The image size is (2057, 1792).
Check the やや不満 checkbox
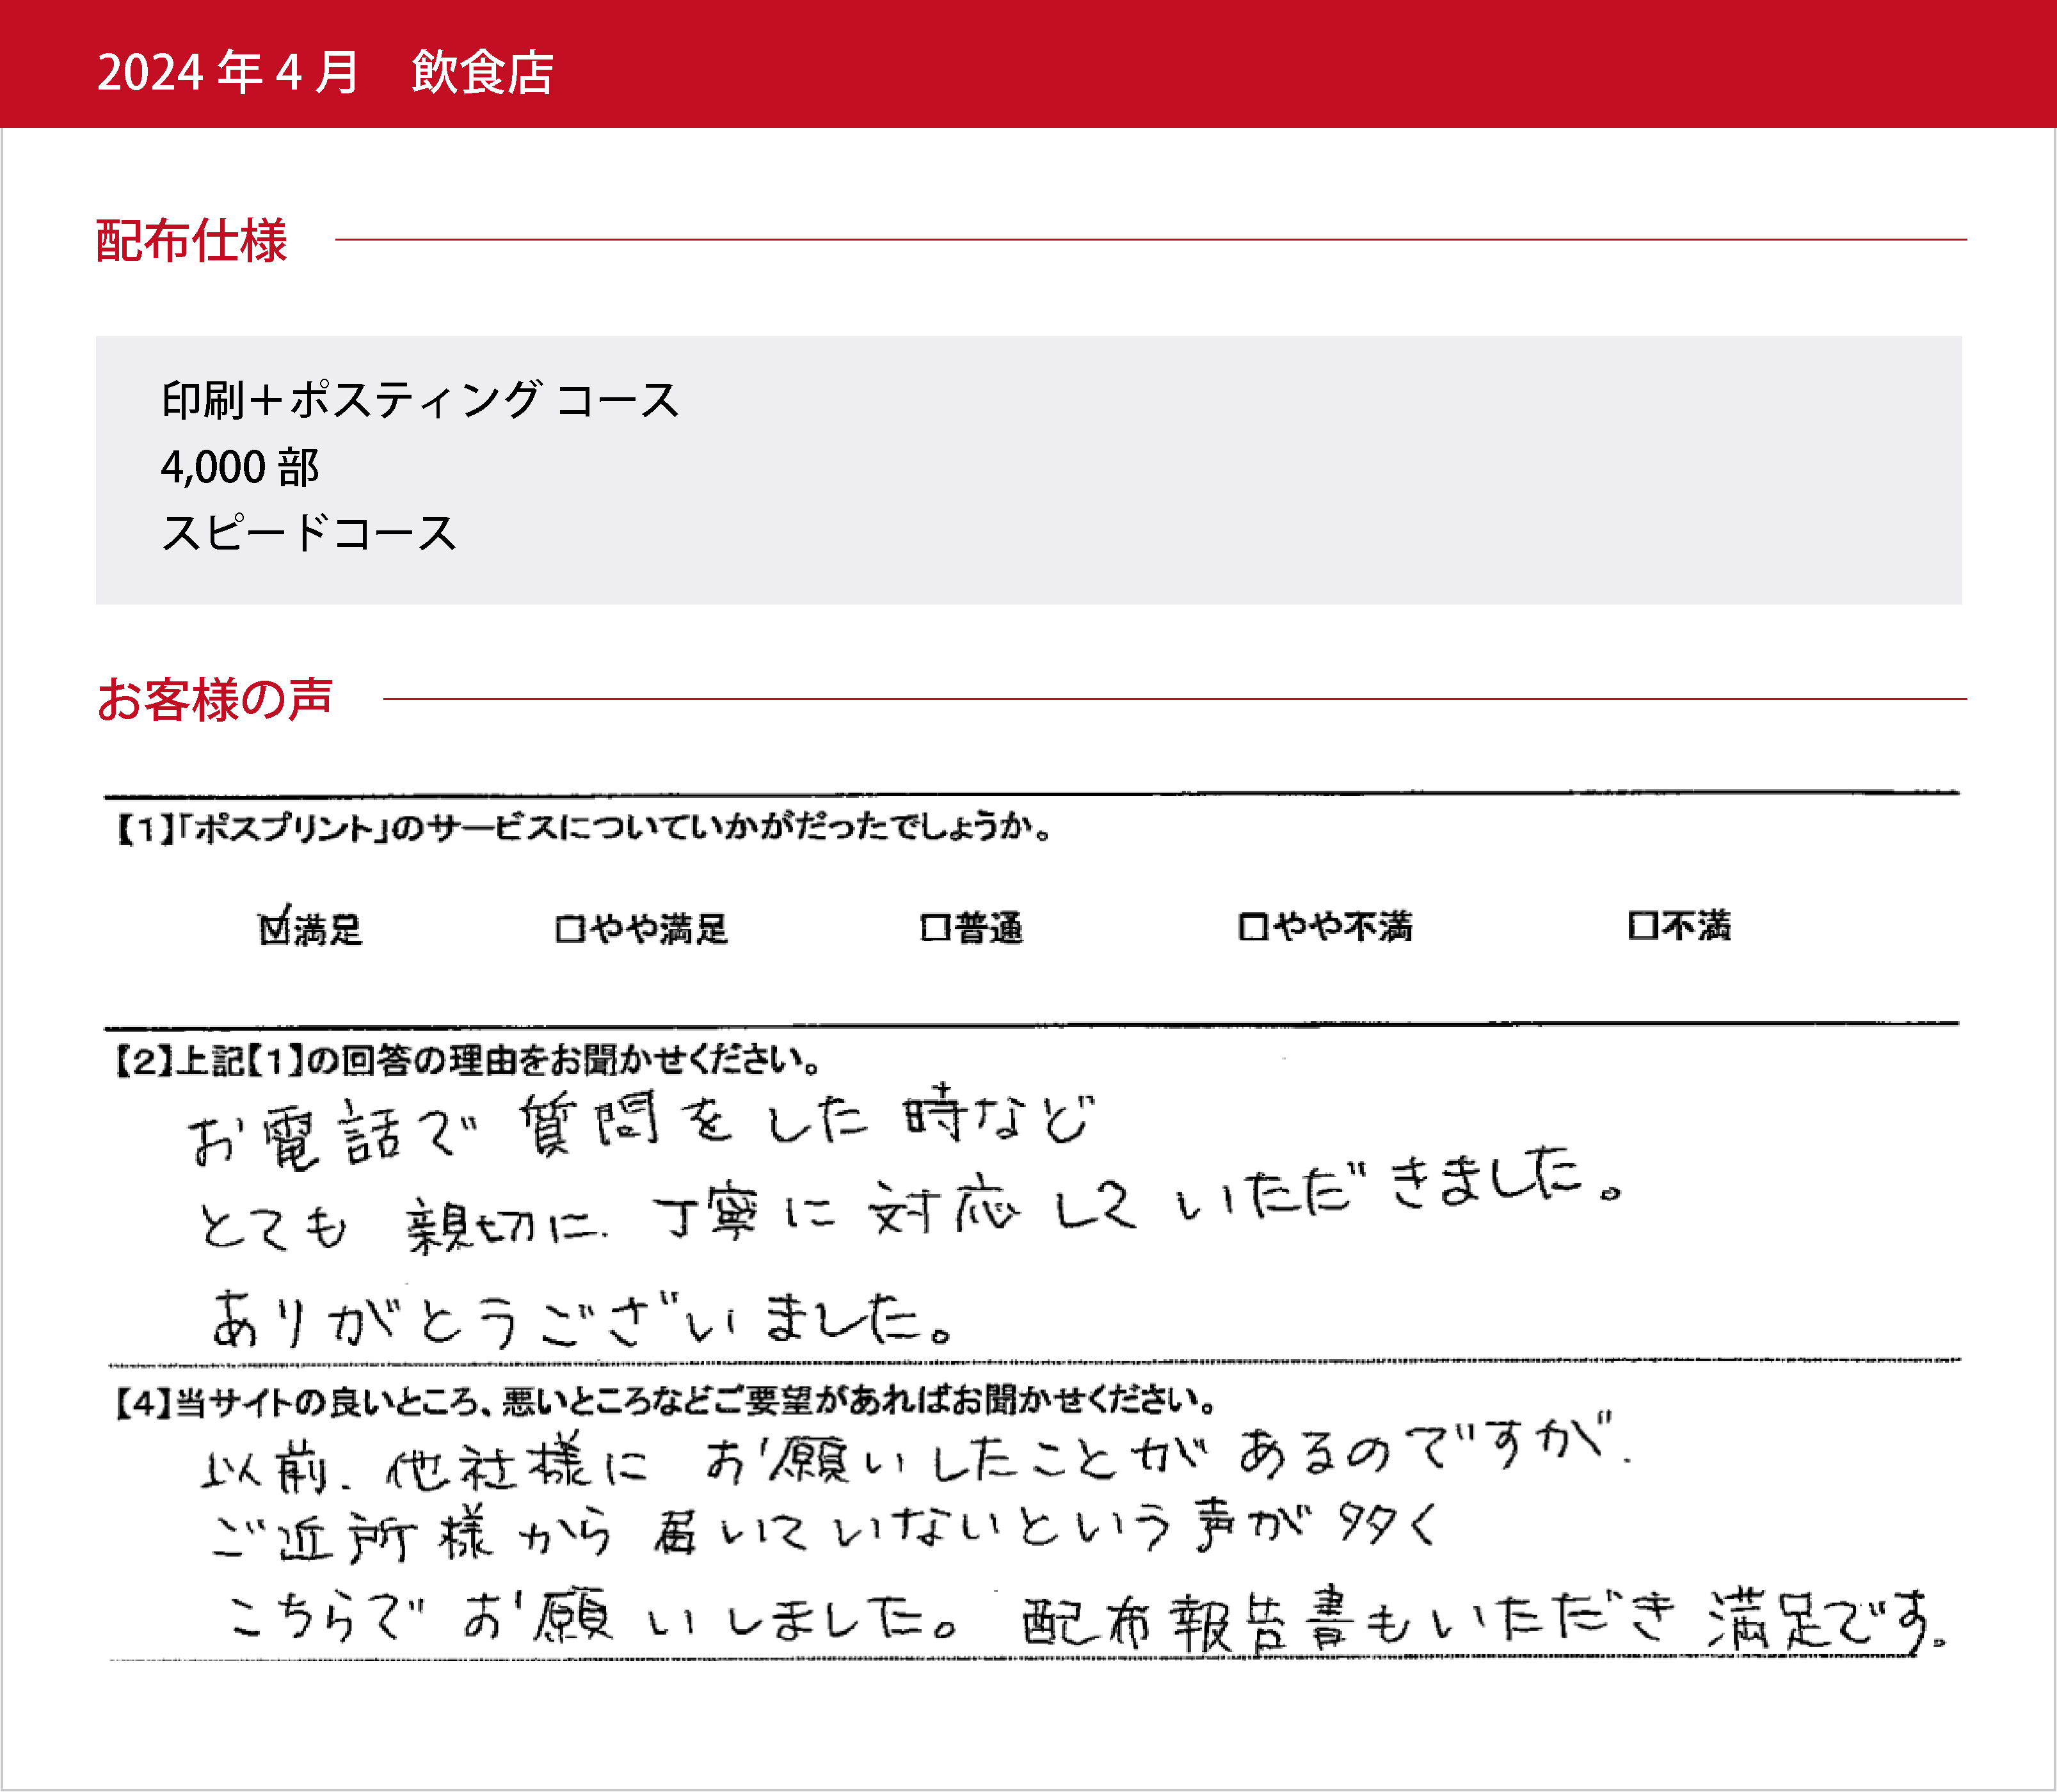pyautogui.click(x=1253, y=926)
